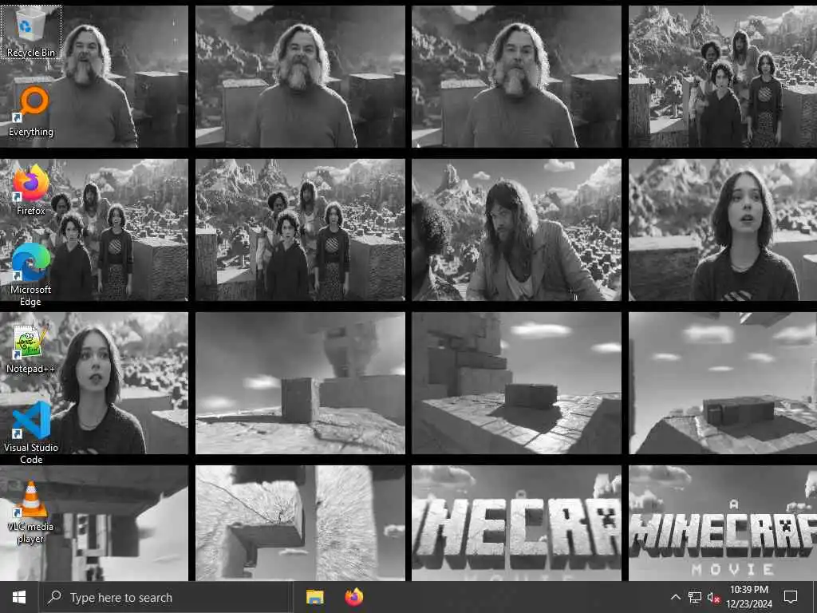The height and width of the screenshot is (613, 817).
Task: Launch Firefox from the taskbar
Action: click(x=353, y=597)
